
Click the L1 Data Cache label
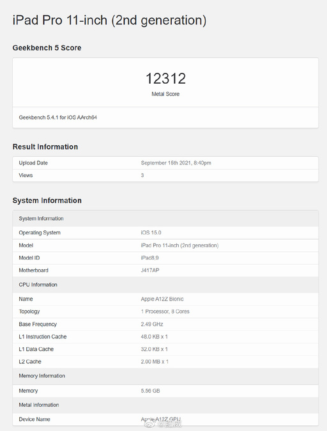pyautogui.click(x=36, y=349)
